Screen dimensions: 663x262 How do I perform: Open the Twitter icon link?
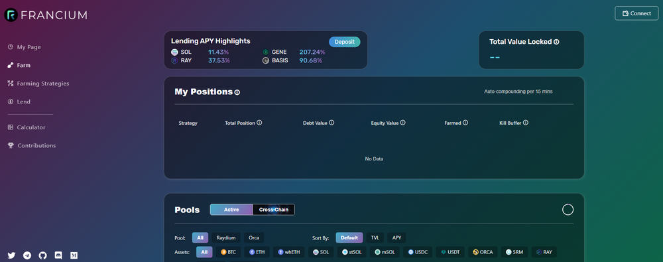tap(11, 255)
